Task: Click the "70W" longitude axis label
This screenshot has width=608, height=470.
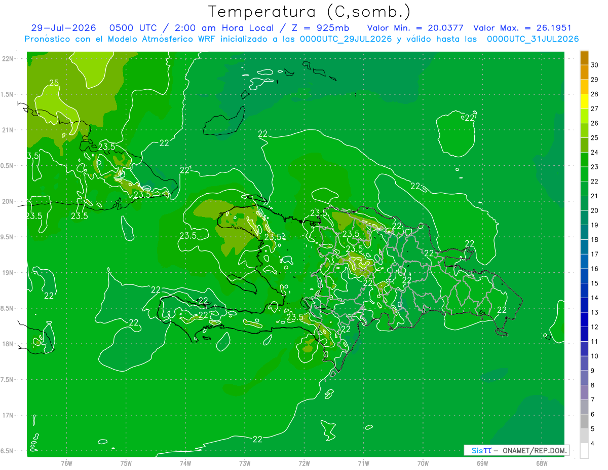Action: [423, 463]
